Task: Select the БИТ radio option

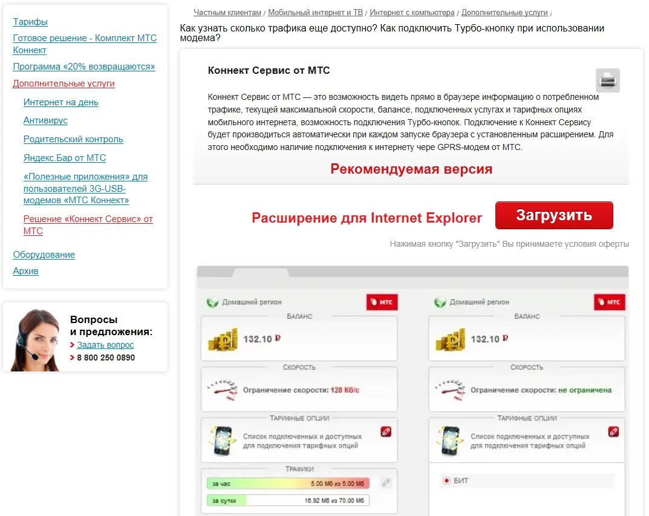Action: (x=446, y=481)
